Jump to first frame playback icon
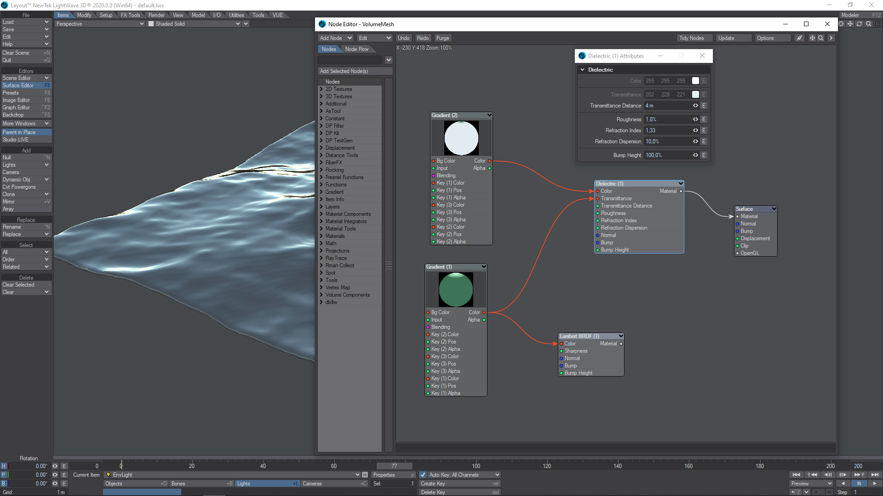The image size is (883, 496). [796, 475]
